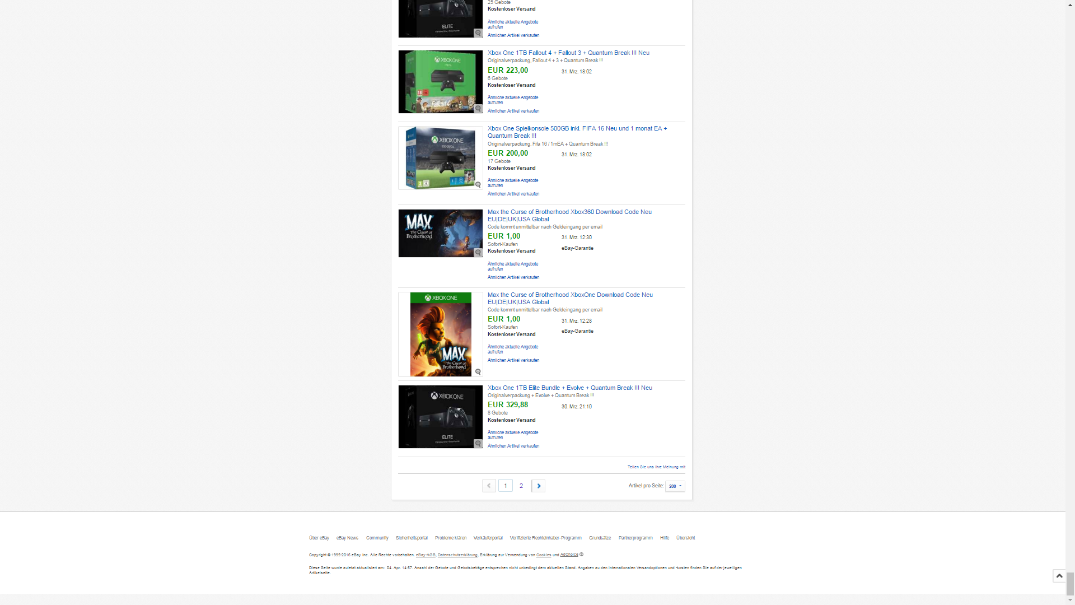Open Hilfe footer link
Viewport: 1075px width, 605px height.
pyautogui.click(x=665, y=538)
